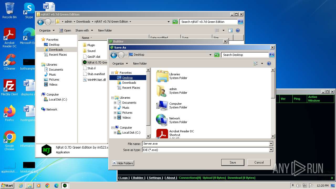336x189 pixels.
Task: Select Pictures in the Save As tree
Action: (x=127, y=113)
